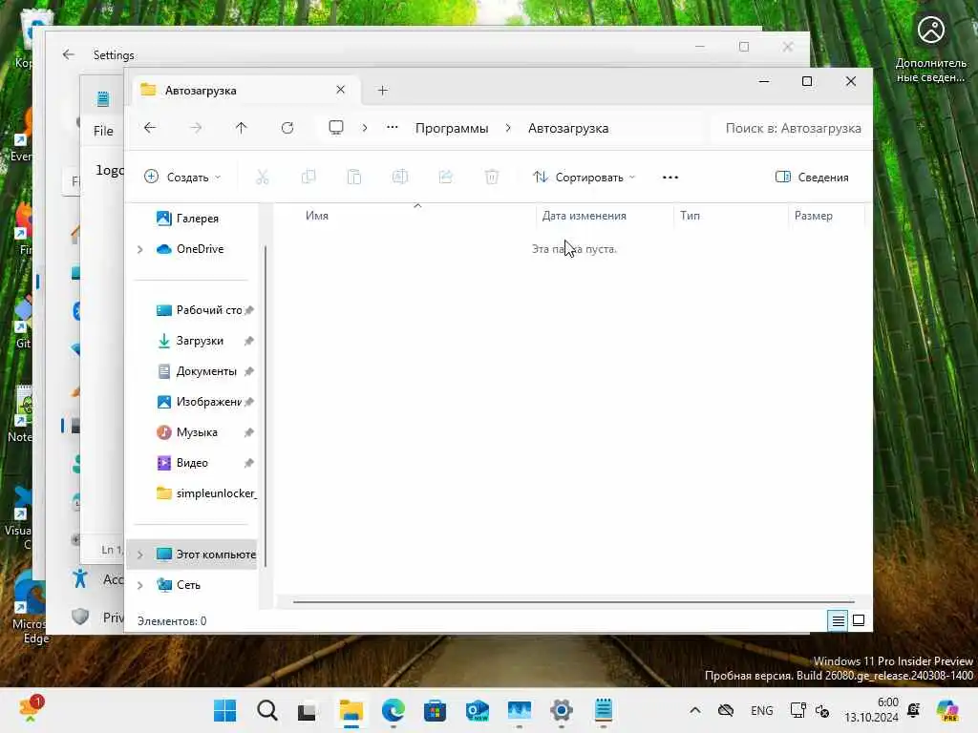
Task: Open Microsoft Store from the taskbar
Action: pos(435,710)
